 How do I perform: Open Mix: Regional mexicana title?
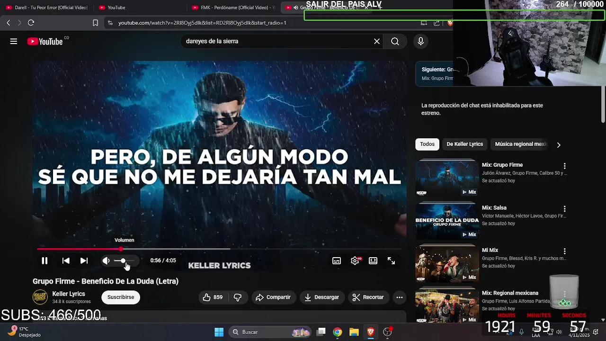coord(510,293)
